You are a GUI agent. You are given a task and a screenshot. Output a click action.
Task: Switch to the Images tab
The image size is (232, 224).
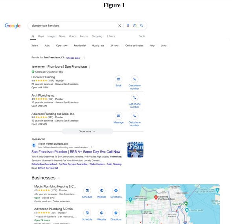pyautogui.click(x=52, y=36)
